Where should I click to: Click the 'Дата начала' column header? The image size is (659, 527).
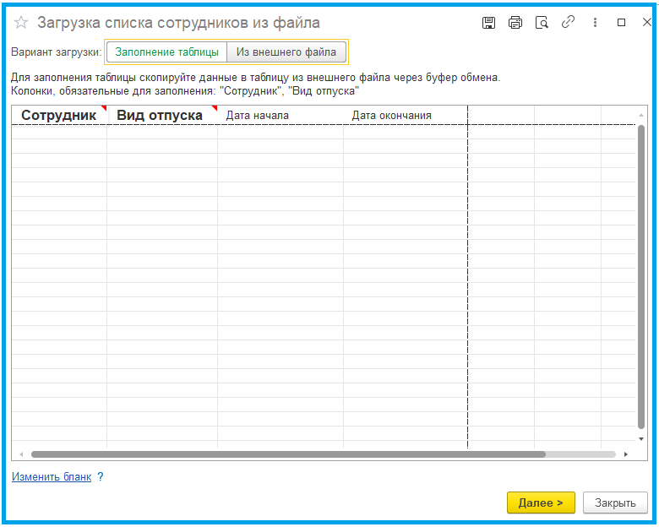coord(258,116)
